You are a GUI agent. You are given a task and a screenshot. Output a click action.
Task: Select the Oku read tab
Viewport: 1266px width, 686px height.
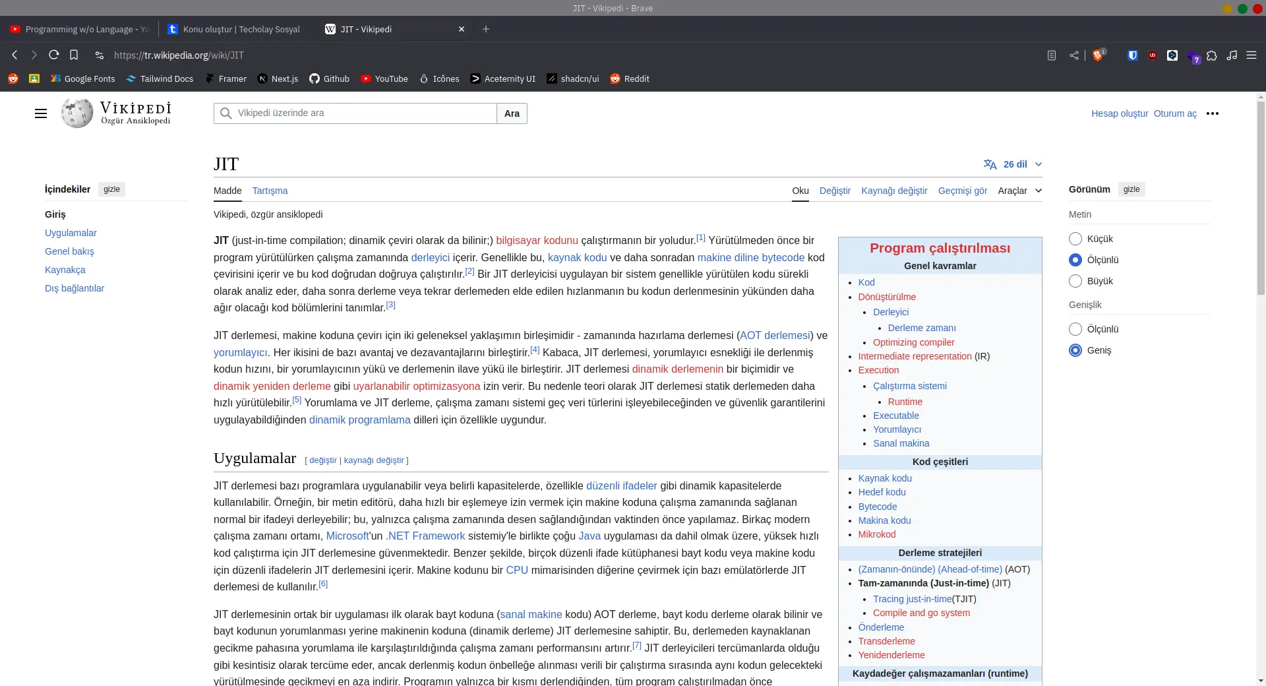pos(800,191)
